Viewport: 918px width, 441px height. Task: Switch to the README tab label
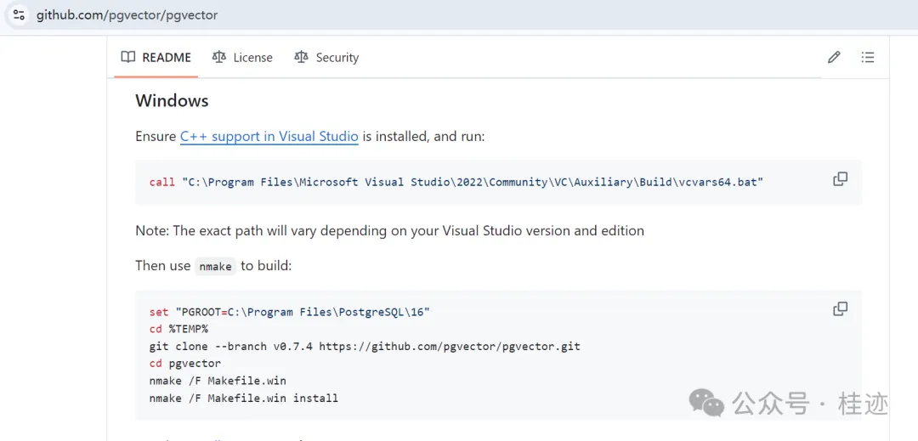point(167,58)
